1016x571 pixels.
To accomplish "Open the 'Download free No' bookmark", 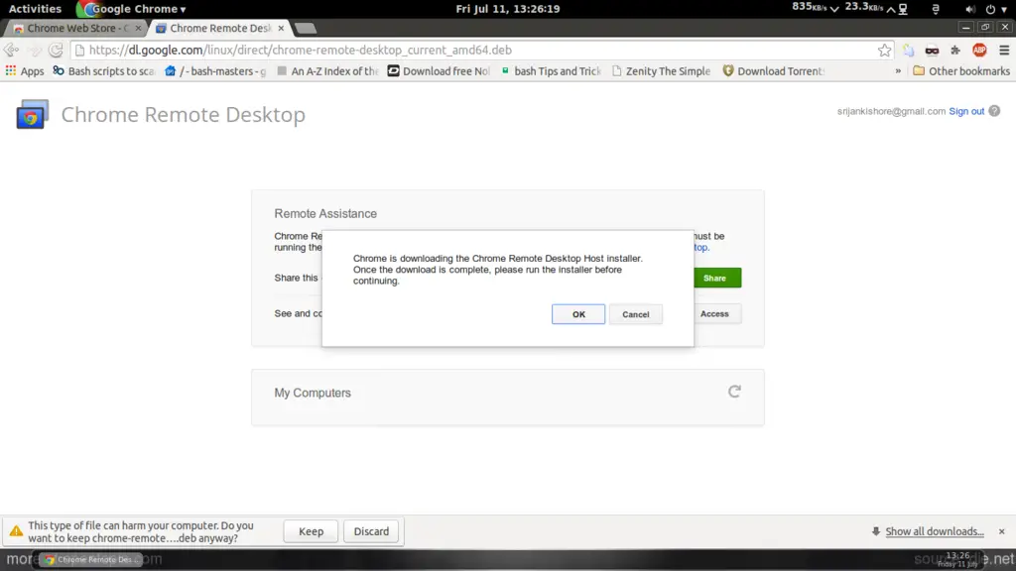I will coord(439,71).
